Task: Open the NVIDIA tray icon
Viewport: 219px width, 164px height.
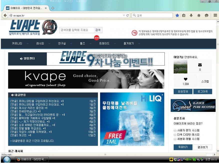Action: pyautogui.click(x=186, y=159)
